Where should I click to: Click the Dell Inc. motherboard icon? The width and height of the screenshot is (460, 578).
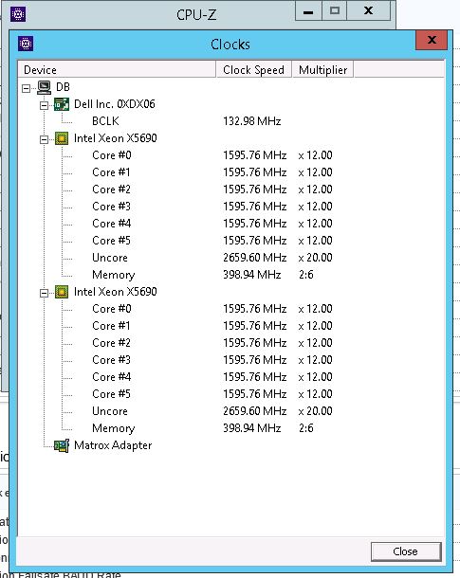coord(62,104)
